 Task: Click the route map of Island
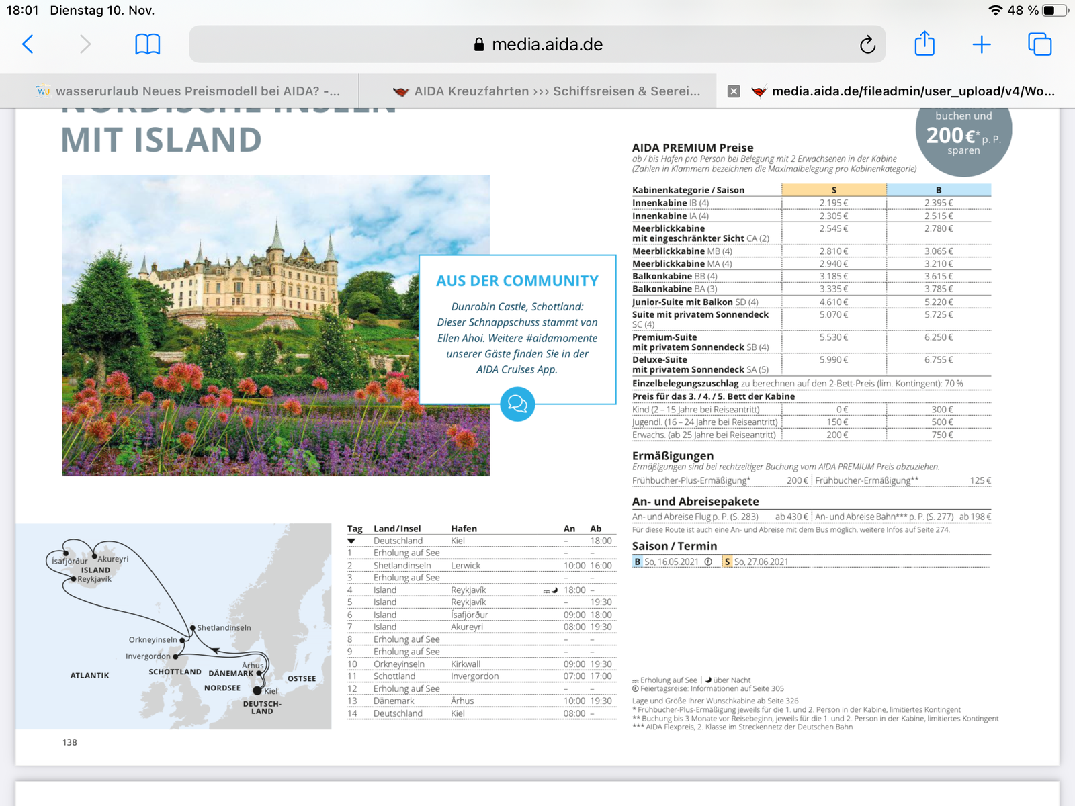(x=173, y=626)
